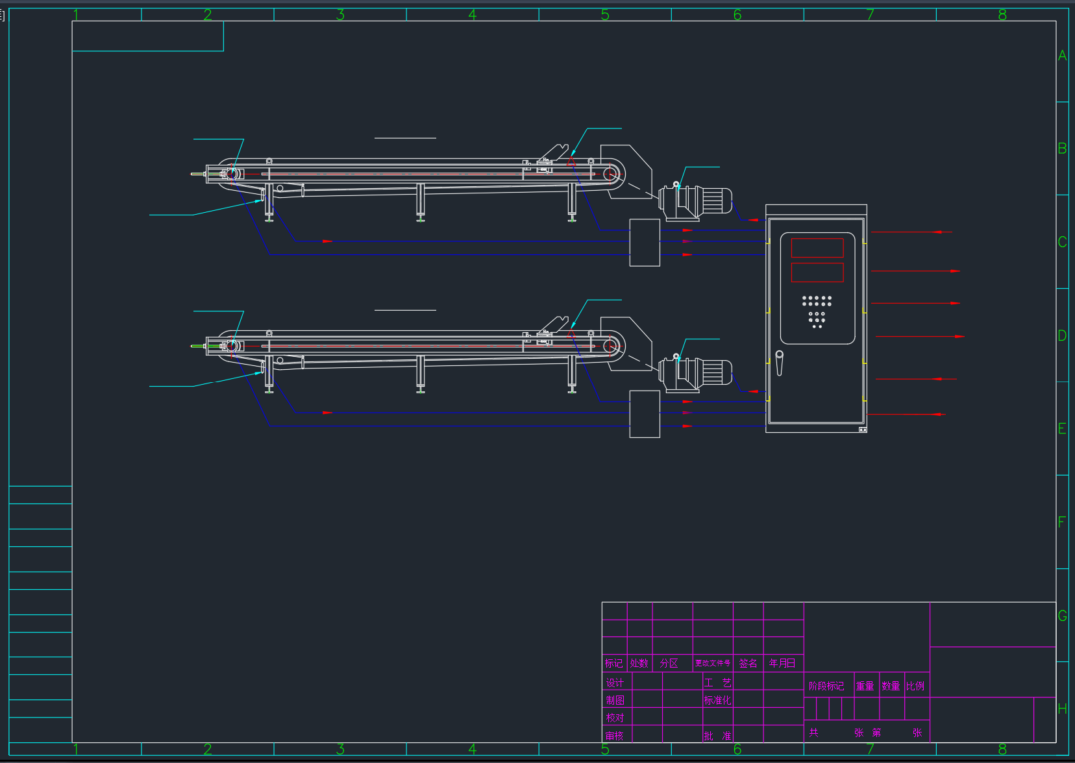This screenshot has height=763, width=1075.
Task: Click zone number 8 on bottom border
Action: (1002, 749)
